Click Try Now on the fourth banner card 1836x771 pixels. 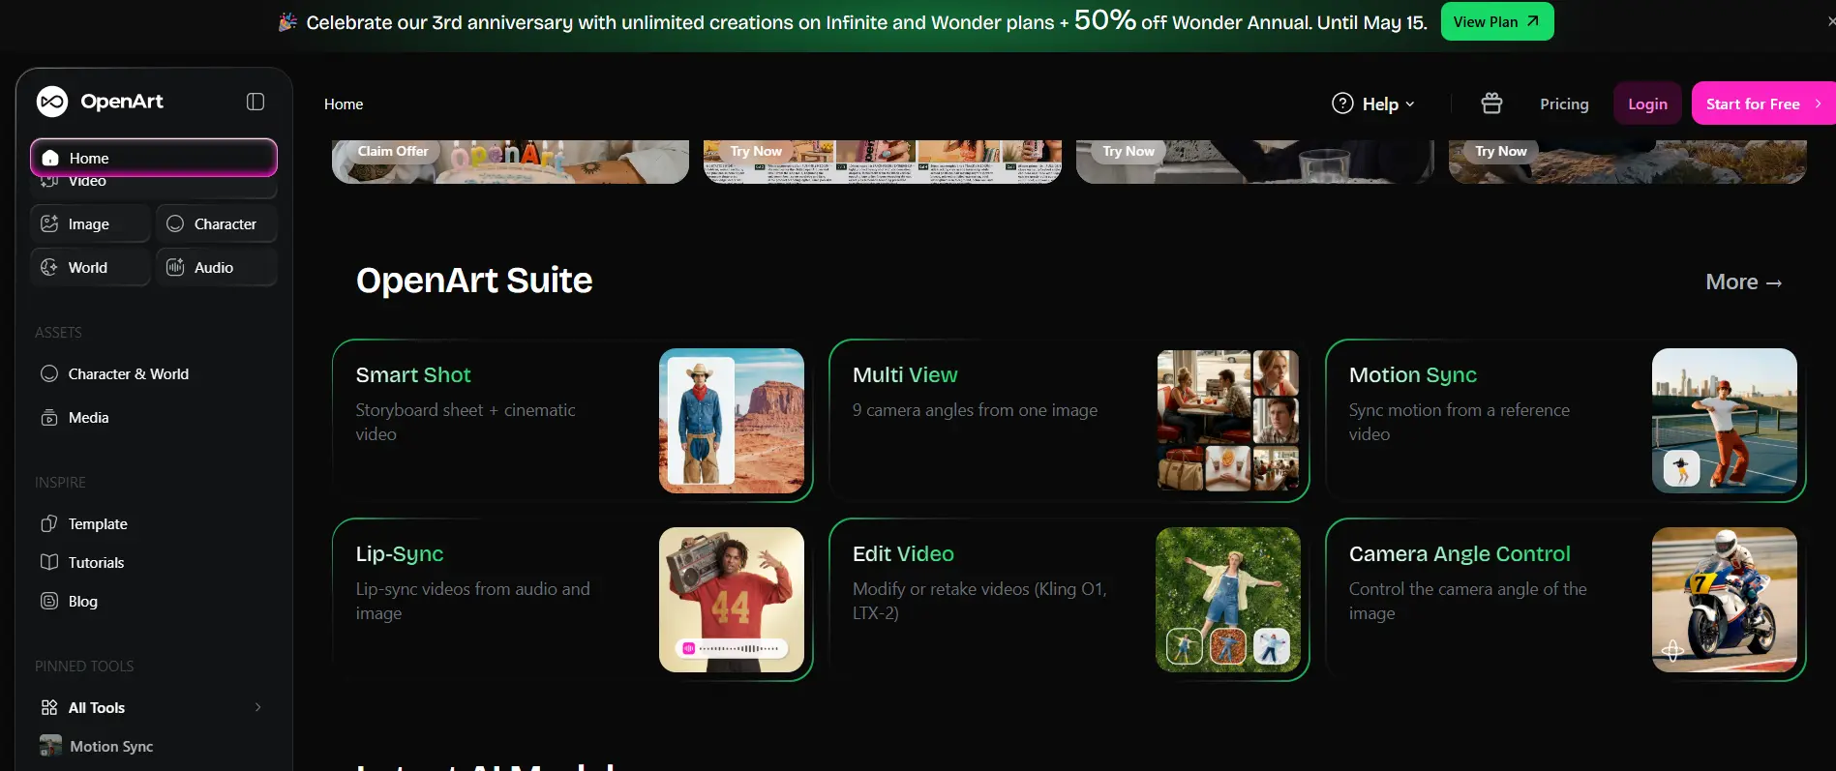1501,151
